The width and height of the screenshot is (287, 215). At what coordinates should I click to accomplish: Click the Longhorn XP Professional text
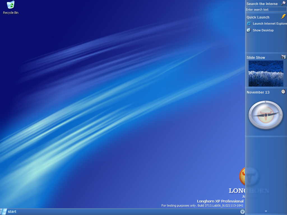point(220,201)
